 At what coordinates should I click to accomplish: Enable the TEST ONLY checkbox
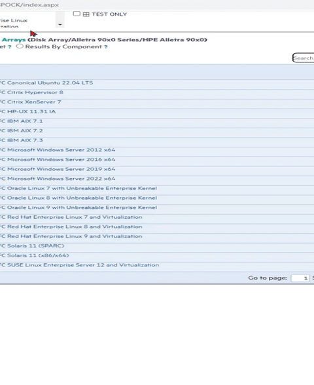77,14
